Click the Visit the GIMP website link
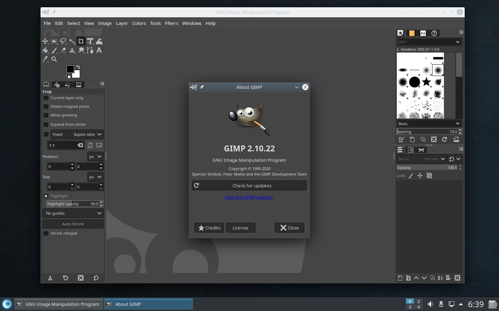Viewport: 499px width, 311px height. (x=249, y=197)
